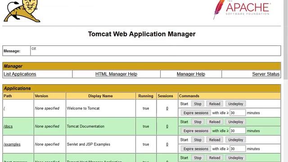The image size is (288, 162).
Task: Click "true" running value in /docs row
Action: [146, 126]
